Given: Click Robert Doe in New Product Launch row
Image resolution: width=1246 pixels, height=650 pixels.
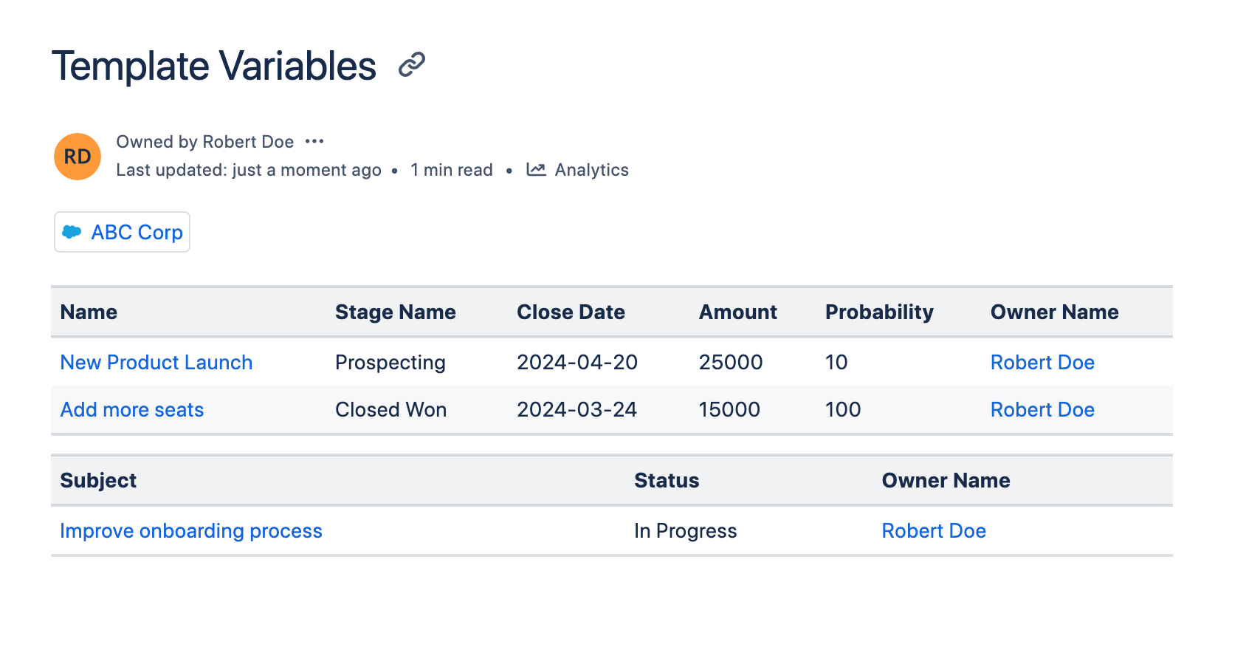Looking at the screenshot, I should point(1042,362).
